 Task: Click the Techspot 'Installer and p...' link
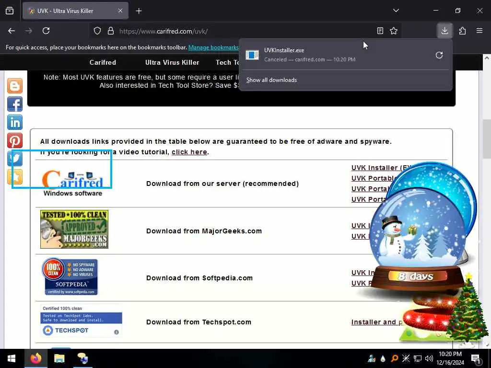tap(377, 322)
